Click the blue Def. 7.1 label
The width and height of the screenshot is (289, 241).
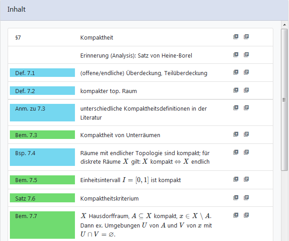(42, 73)
